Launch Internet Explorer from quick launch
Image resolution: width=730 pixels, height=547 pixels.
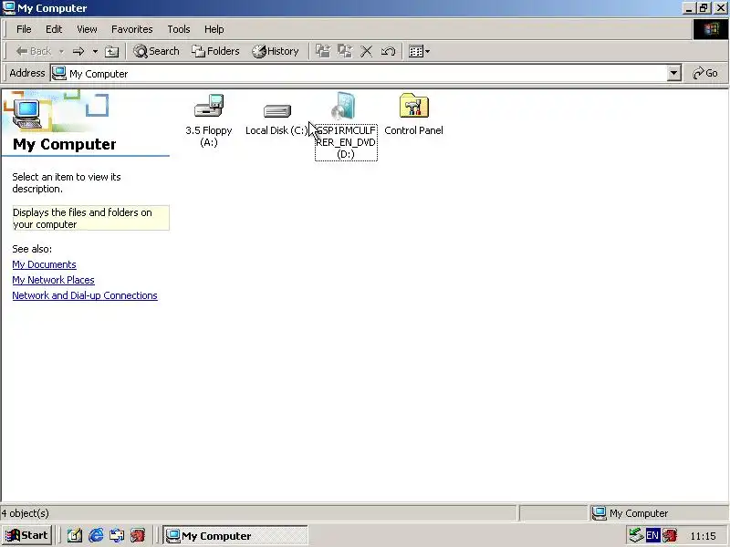[x=96, y=536]
